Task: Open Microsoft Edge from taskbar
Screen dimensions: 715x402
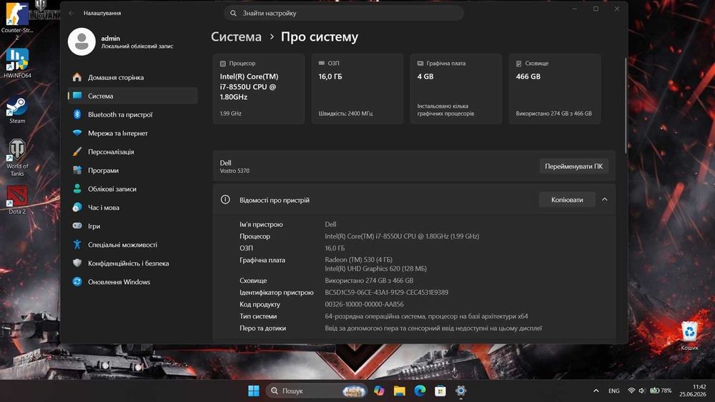Action: pos(420,391)
